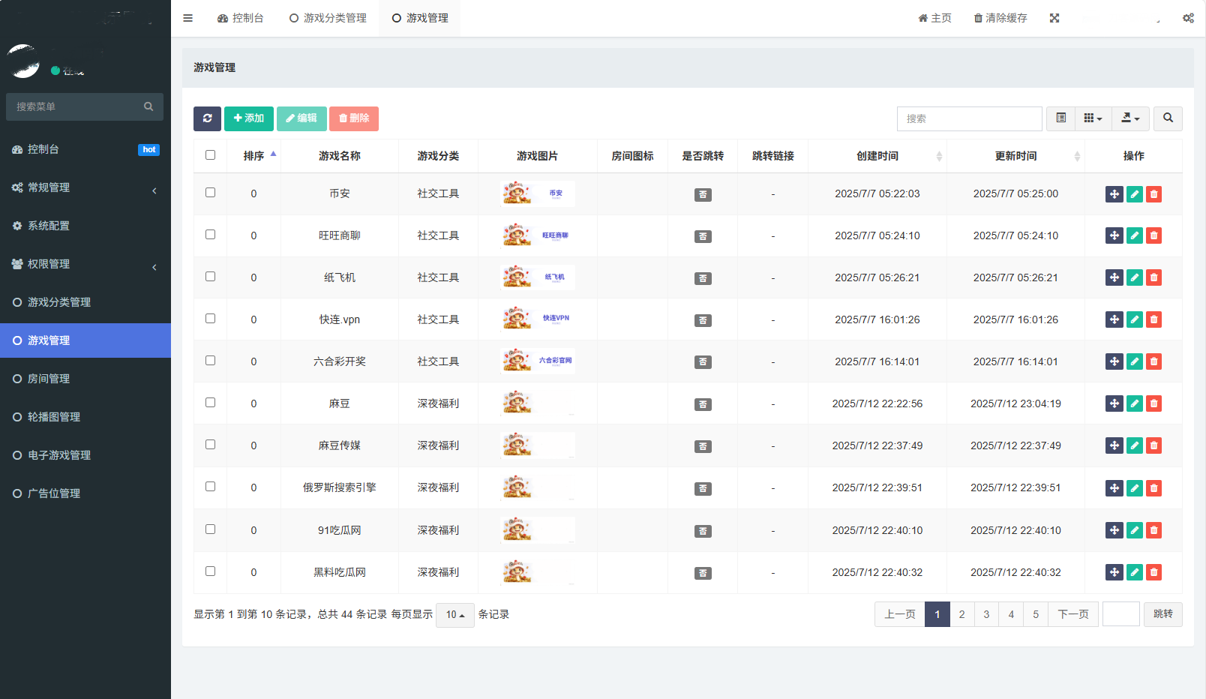This screenshot has height=699, width=1206.
Task: Click the green 添加 button
Action: click(249, 118)
